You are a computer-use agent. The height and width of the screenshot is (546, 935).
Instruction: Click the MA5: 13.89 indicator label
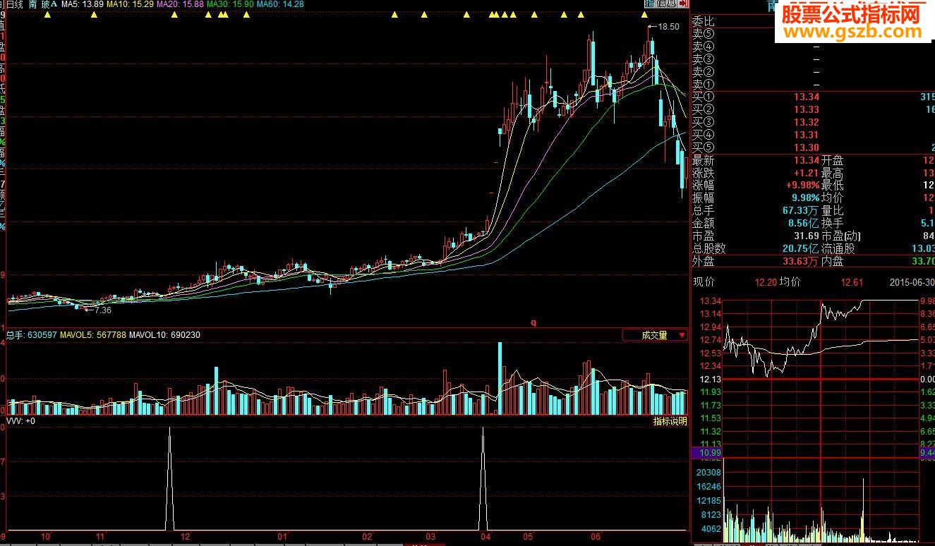pos(83,4)
